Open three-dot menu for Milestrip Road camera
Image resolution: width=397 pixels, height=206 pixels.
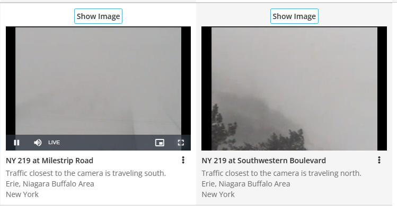click(x=183, y=160)
